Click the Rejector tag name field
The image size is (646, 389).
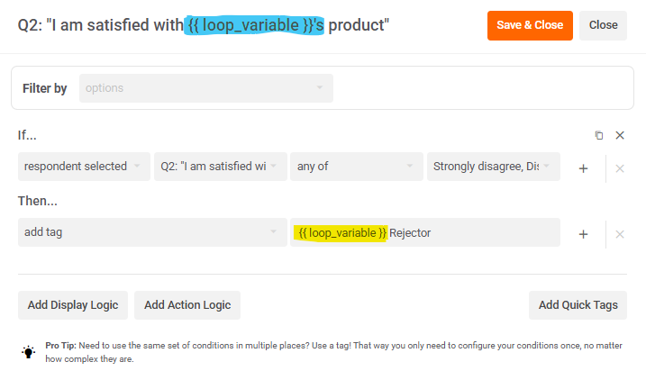coord(425,232)
